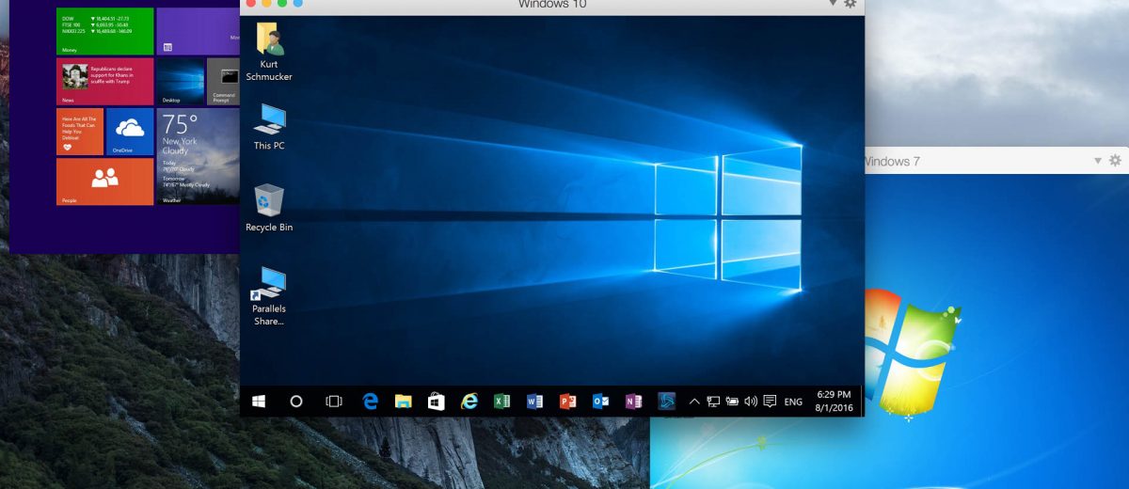Select the Parallels Shared Folders desktop icon

pyautogui.click(x=269, y=296)
